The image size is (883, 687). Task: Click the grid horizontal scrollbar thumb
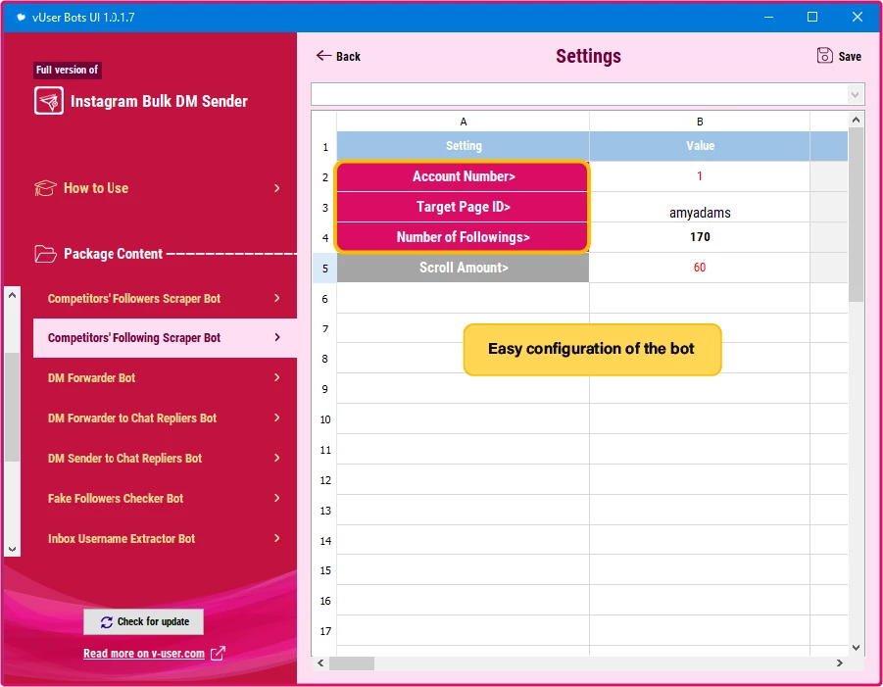[352, 662]
